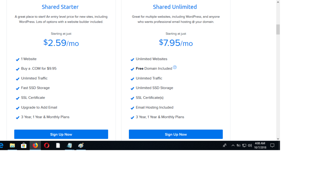Click 'Unlimited Traffic' under Shared Starter

point(34,78)
